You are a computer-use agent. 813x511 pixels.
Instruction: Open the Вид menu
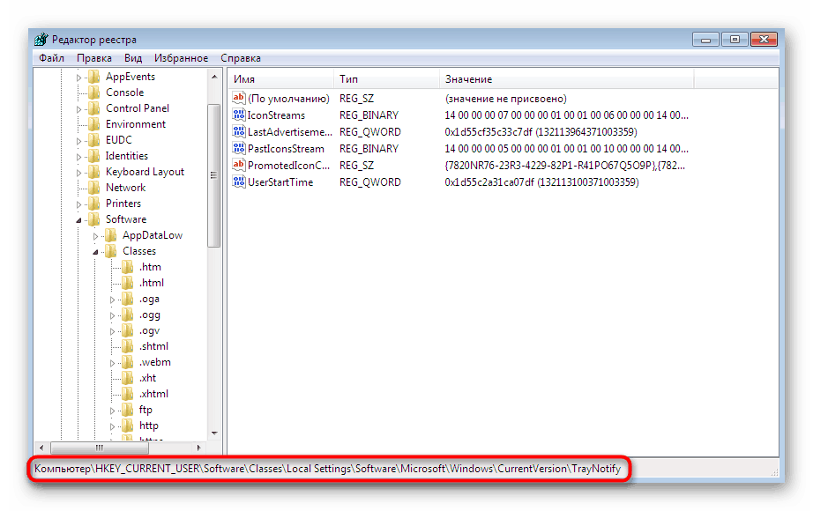tap(133, 58)
